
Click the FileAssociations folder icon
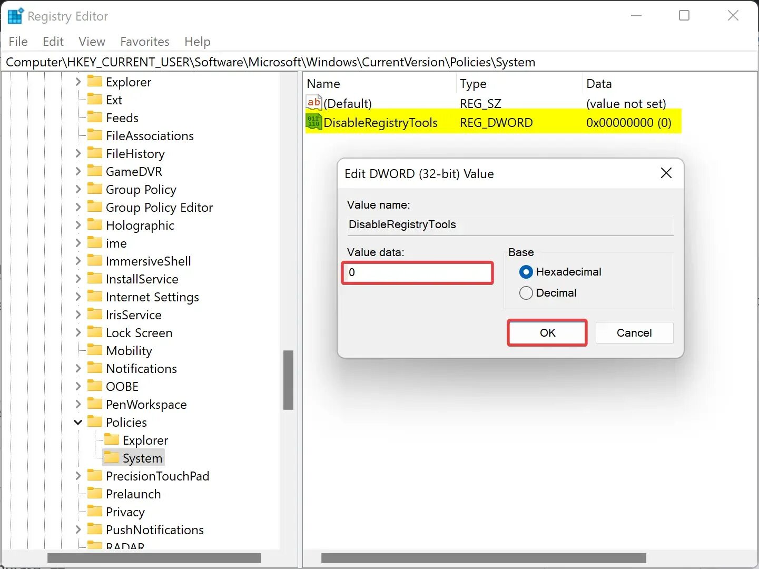click(95, 135)
